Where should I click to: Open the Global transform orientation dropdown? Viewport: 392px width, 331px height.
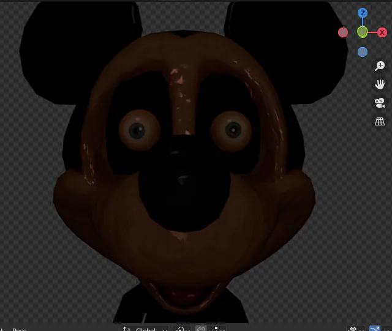(145, 329)
